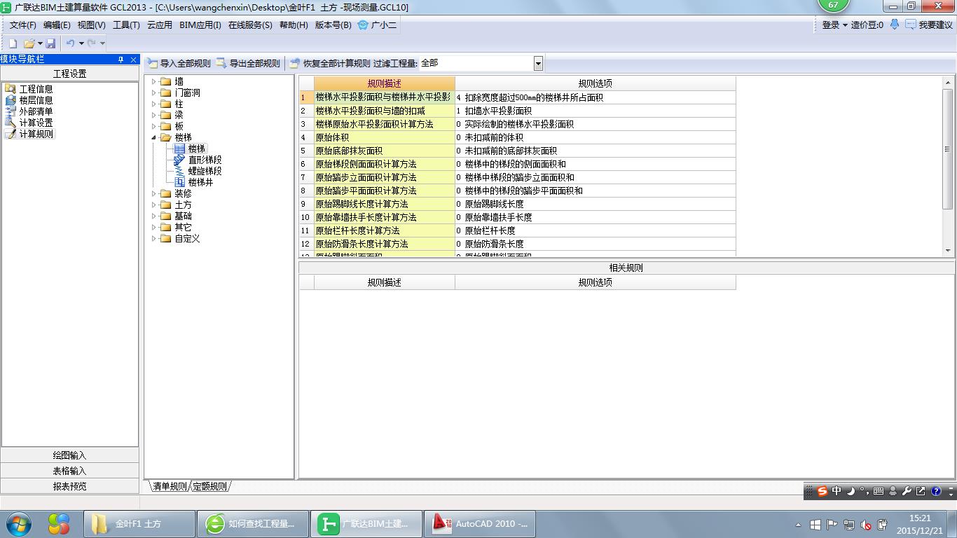Switch to the 定额规则 tab
This screenshot has width=957, height=538.
pyautogui.click(x=209, y=486)
